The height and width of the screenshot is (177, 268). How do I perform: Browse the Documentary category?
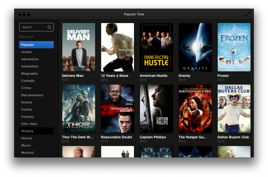32,95
